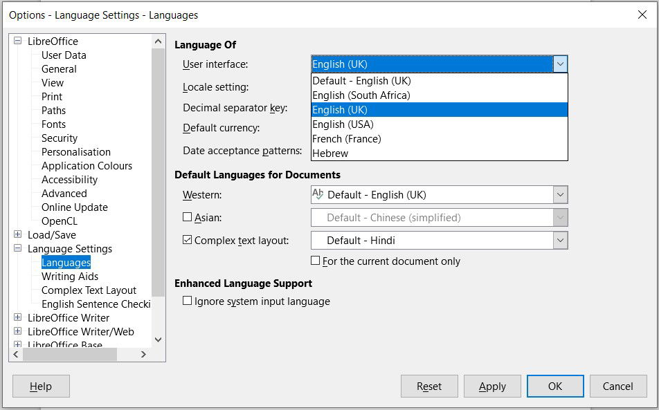Enable the Asian languages checkbox

pos(187,217)
